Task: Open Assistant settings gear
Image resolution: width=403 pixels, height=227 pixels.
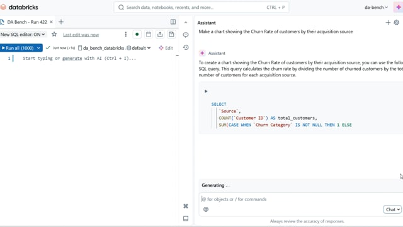Action: 396,23
